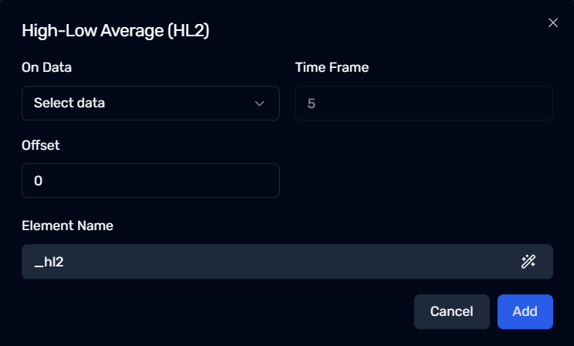Click the Element Name label
Image resolution: width=574 pixels, height=346 pixels.
(x=67, y=226)
